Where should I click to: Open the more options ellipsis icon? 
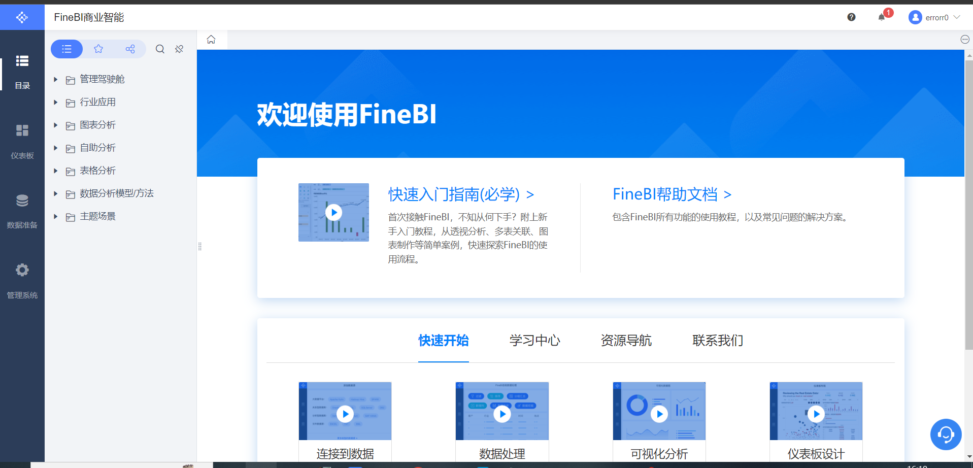pos(965,40)
